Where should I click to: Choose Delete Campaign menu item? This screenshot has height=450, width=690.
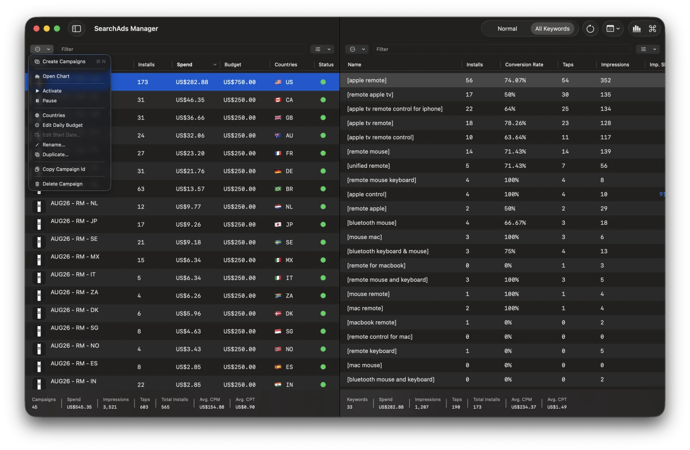[69, 184]
